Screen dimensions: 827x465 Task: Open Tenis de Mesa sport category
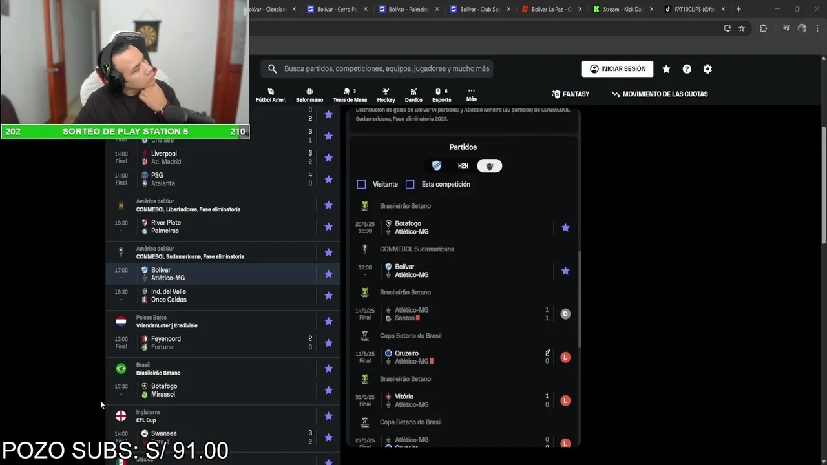350,95
